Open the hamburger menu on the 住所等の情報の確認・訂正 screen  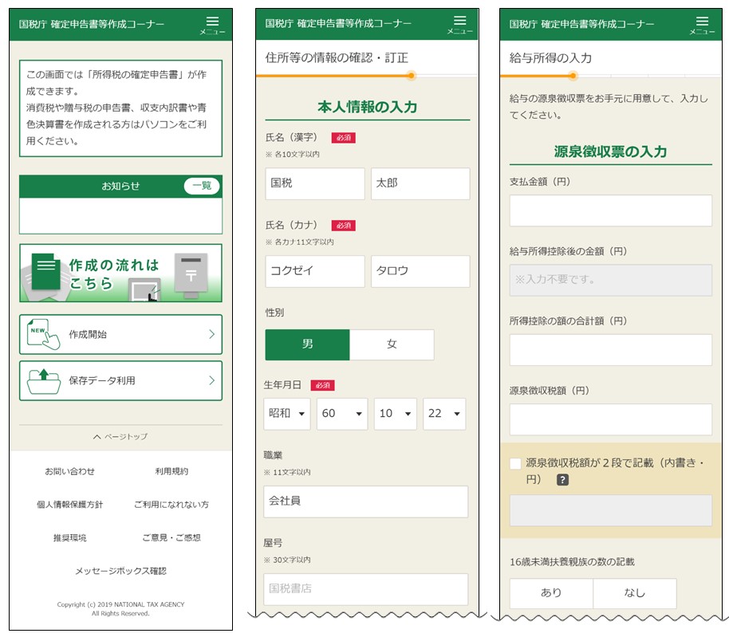click(x=459, y=24)
